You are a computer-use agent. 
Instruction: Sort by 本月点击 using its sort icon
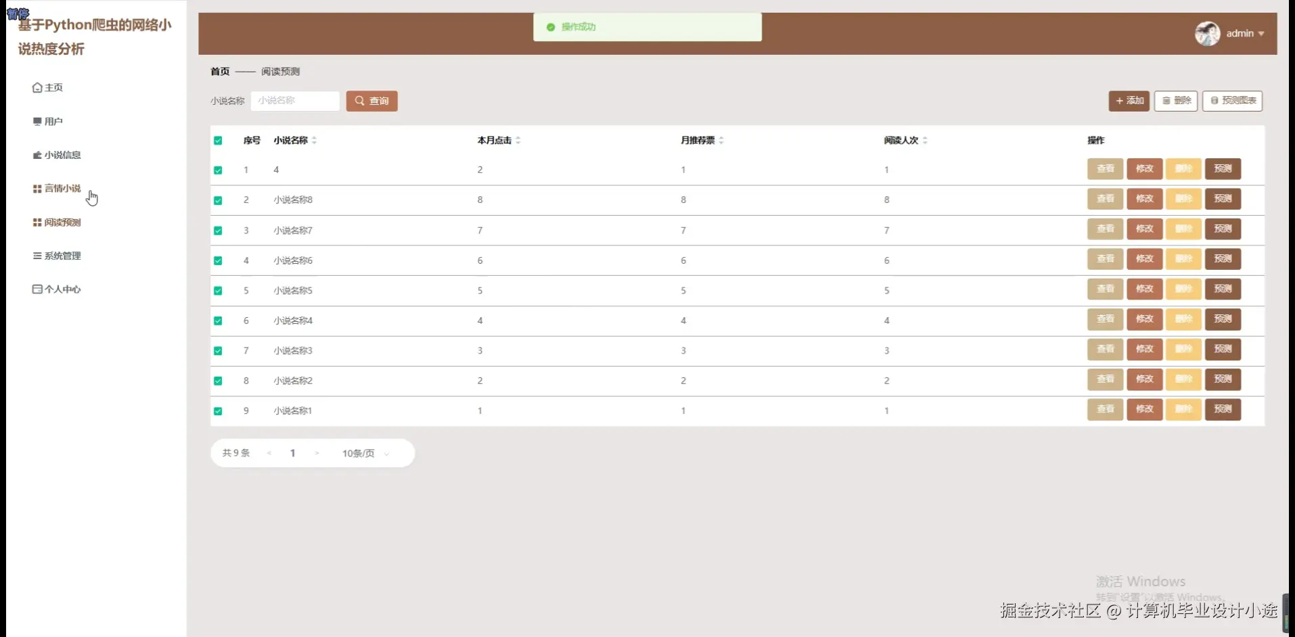pyautogui.click(x=518, y=141)
